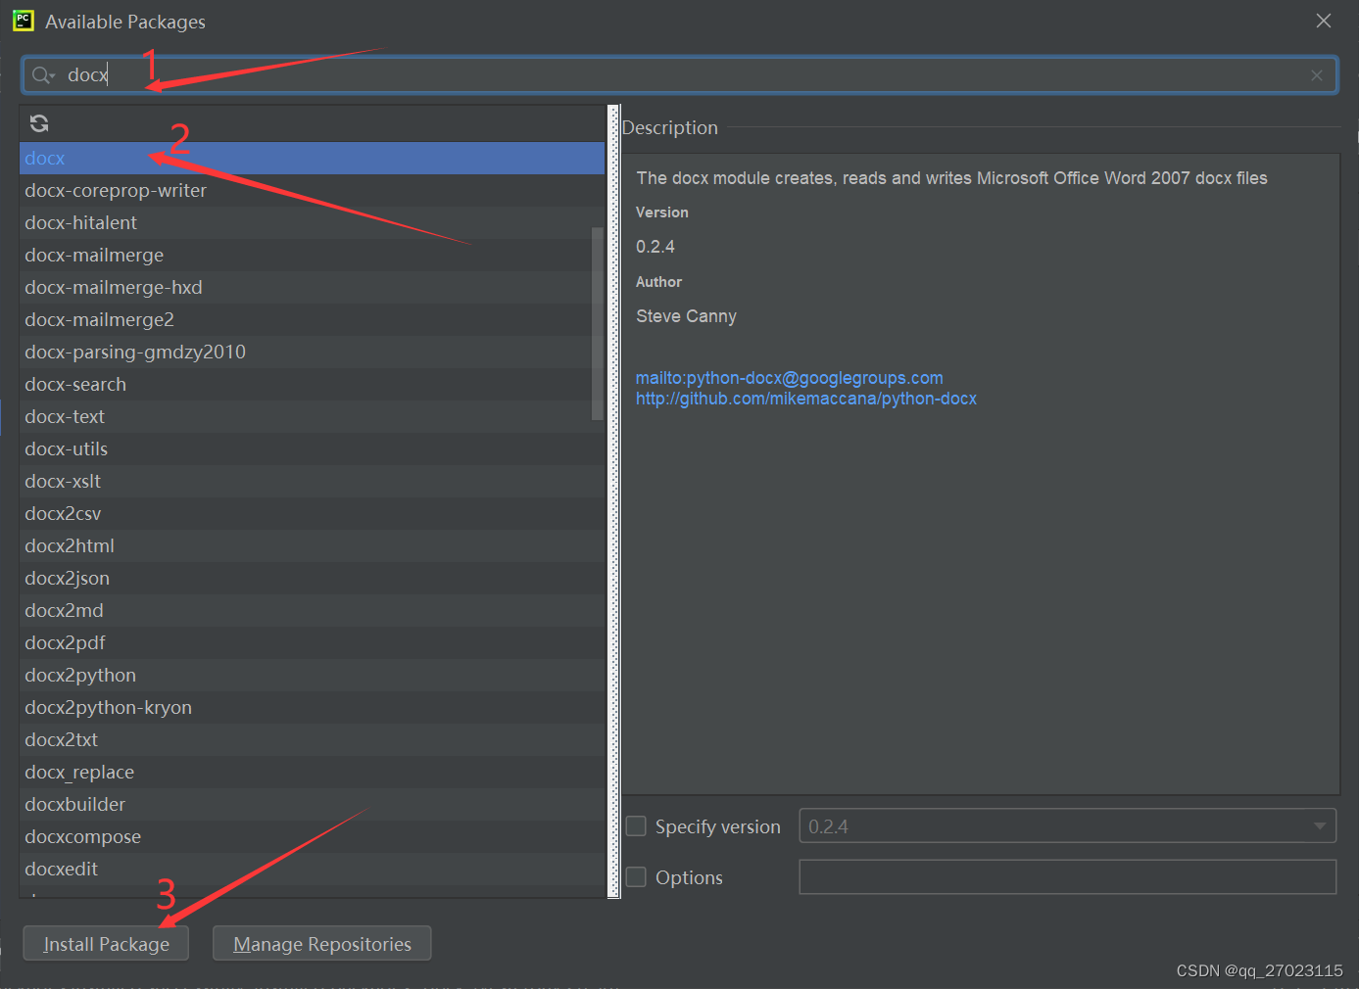This screenshot has height=989, width=1359.
Task: Select the docx2html package
Action: click(313, 546)
